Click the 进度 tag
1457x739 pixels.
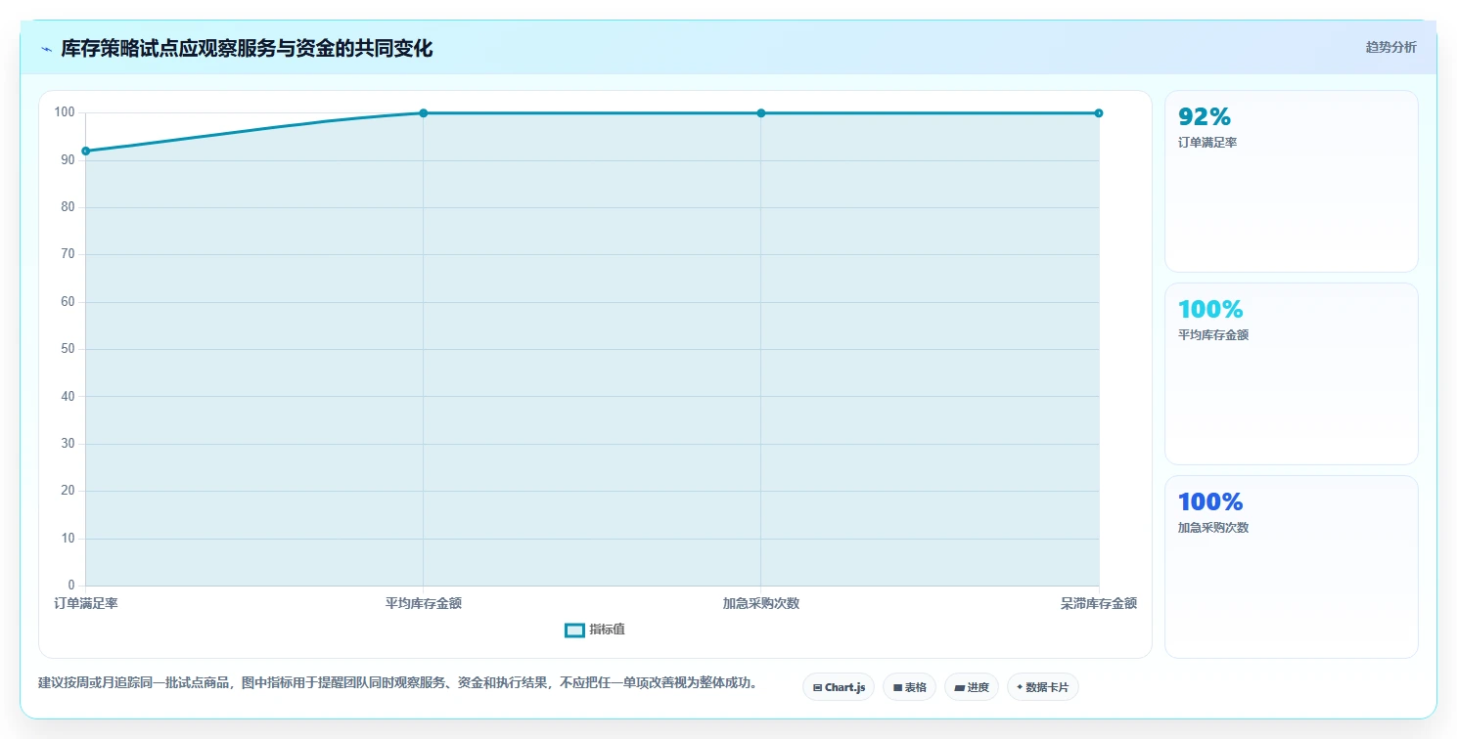pos(972,687)
